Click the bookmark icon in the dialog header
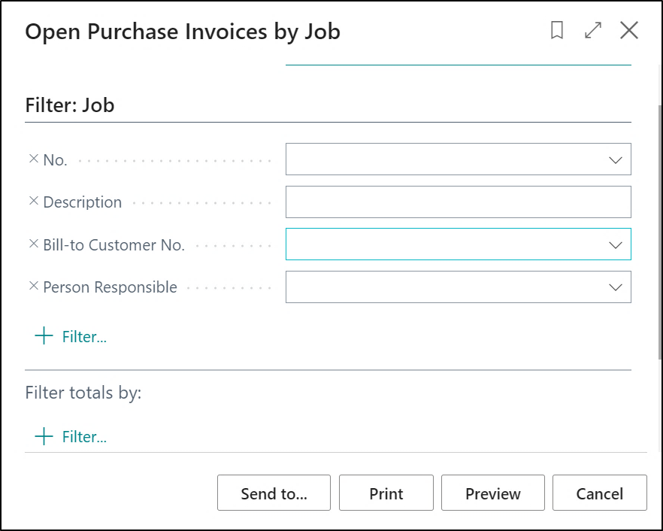The width and height of the screenshot is (663, 531). click(x=557, y=31)
